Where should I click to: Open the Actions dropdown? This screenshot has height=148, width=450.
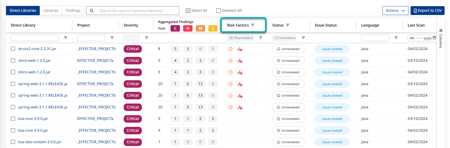pyautogui.click(x=395, y=11)
